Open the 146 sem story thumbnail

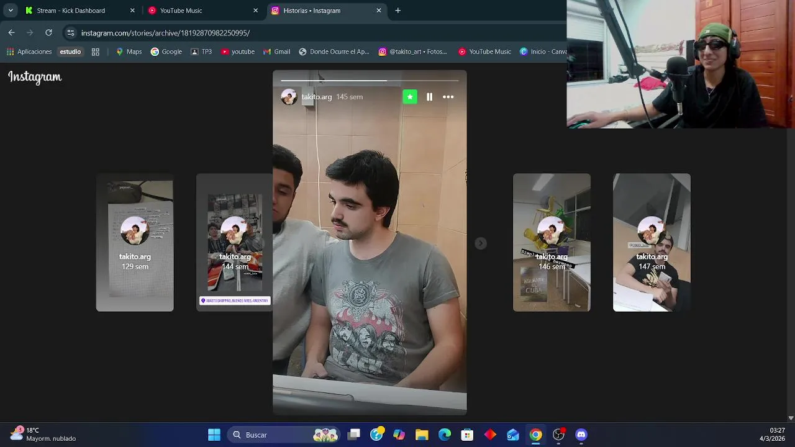[x=552, y=243]
